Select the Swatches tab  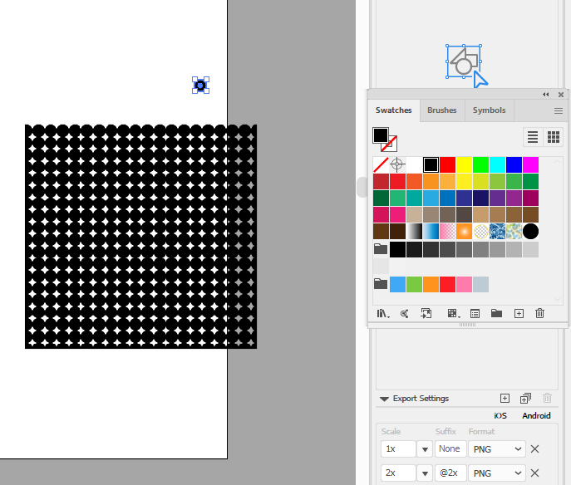(x=394, y=110)
